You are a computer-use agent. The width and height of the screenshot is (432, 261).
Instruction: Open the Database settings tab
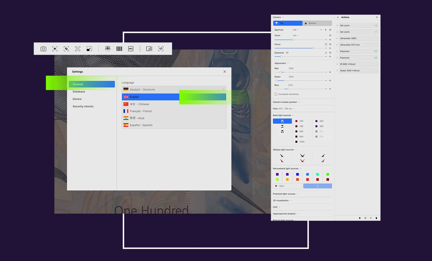[79, 91]
